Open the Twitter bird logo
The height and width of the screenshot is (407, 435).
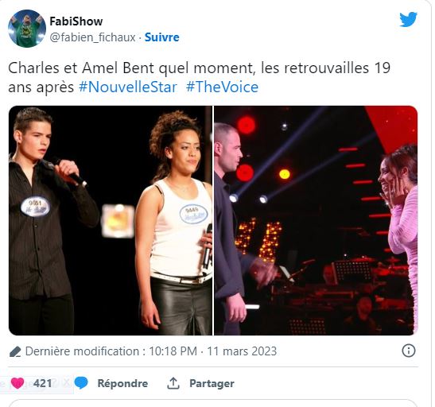(x=408, y=19)
